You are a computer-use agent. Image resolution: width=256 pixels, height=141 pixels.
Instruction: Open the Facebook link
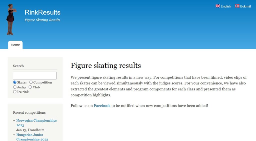click(x=102, y=106)
